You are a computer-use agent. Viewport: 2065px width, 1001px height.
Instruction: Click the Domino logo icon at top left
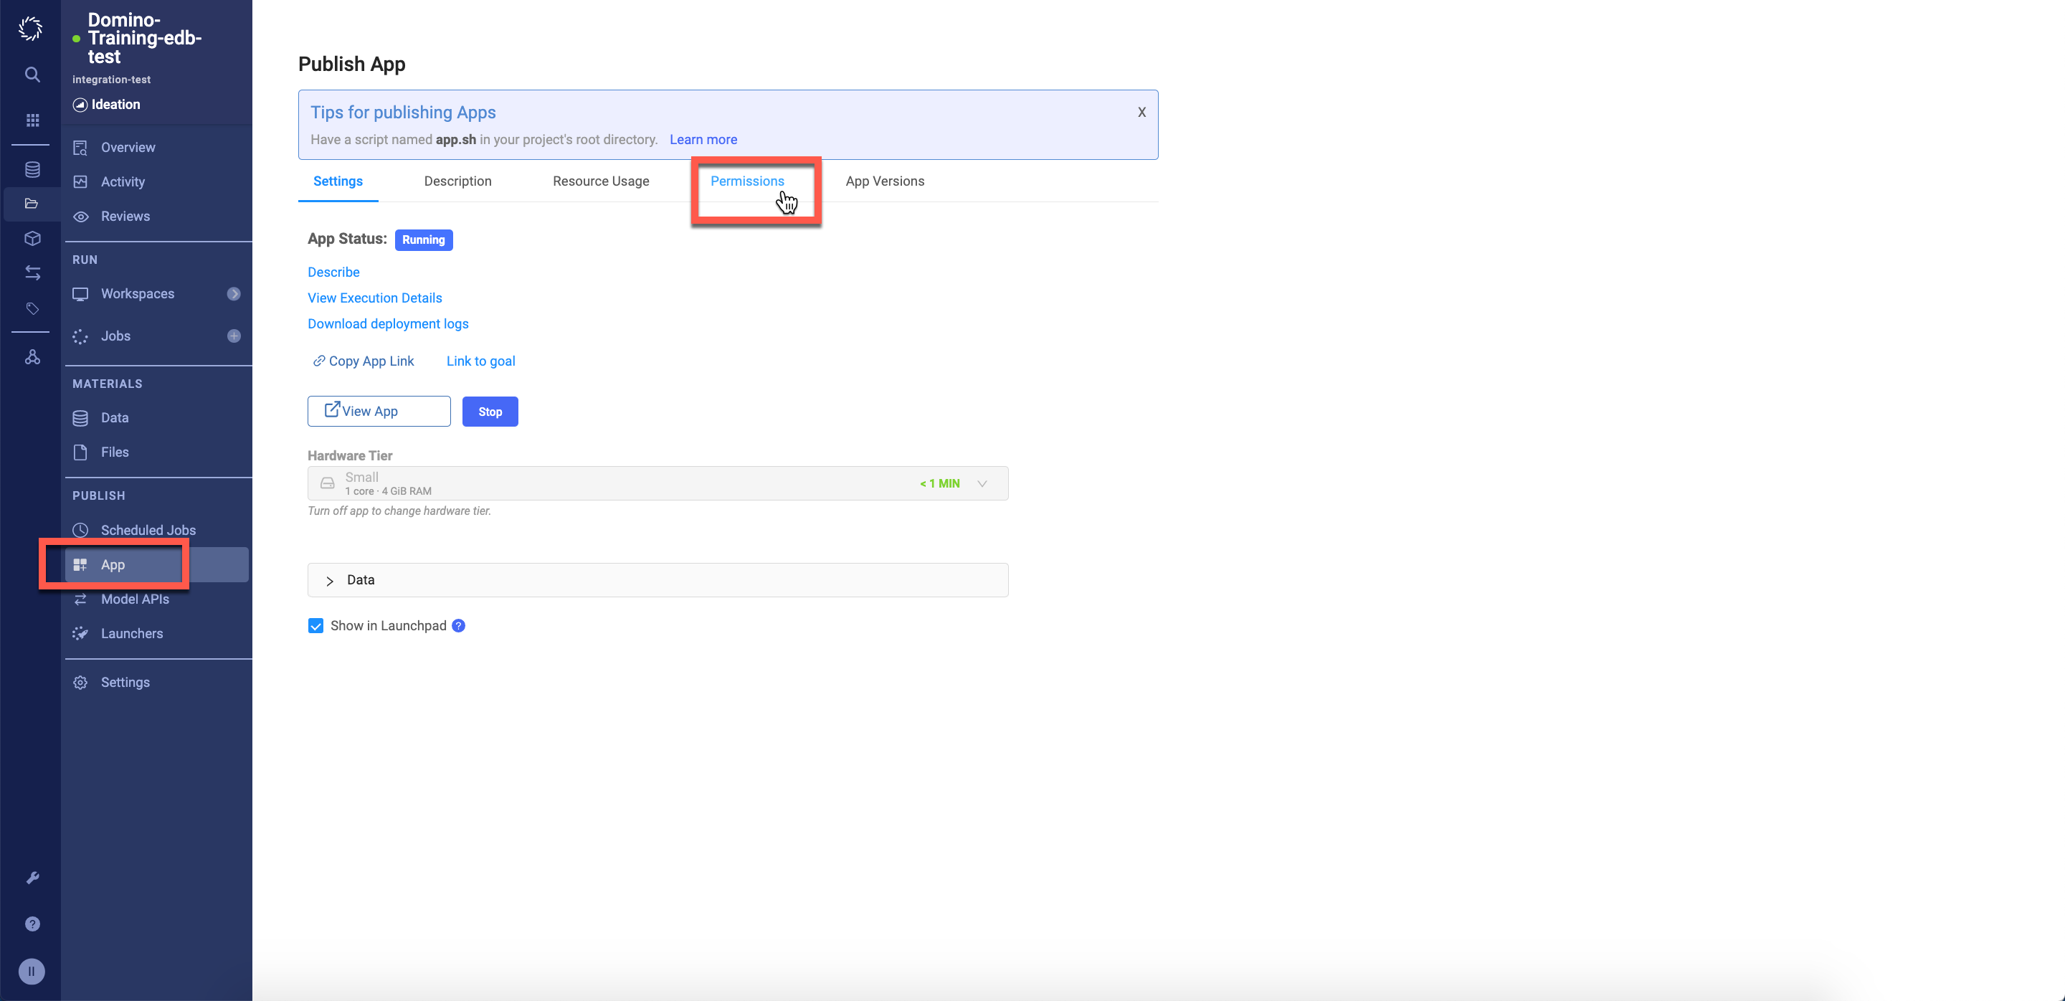[30, 29]
